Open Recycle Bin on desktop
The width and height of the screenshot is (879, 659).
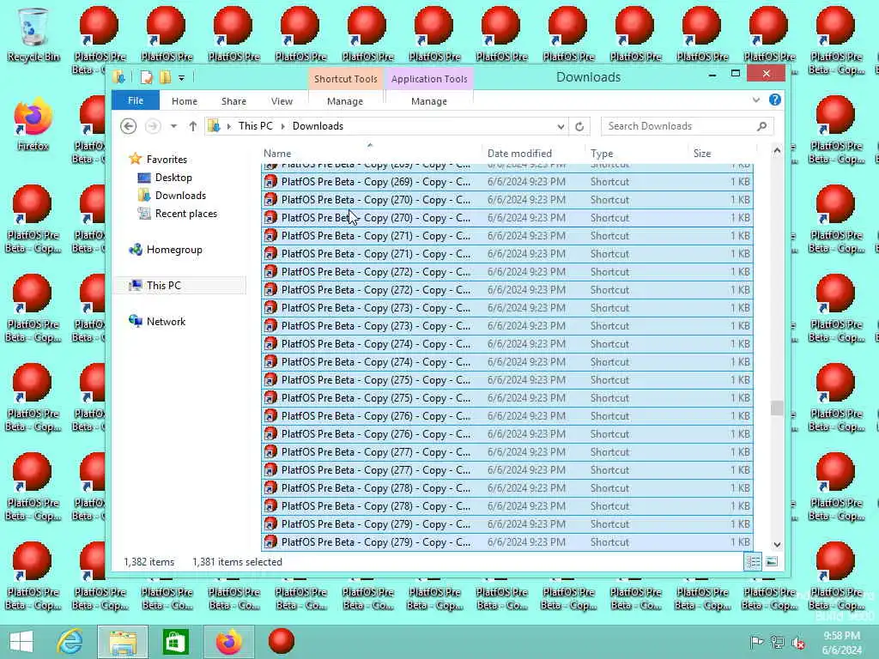coord(33,34)
